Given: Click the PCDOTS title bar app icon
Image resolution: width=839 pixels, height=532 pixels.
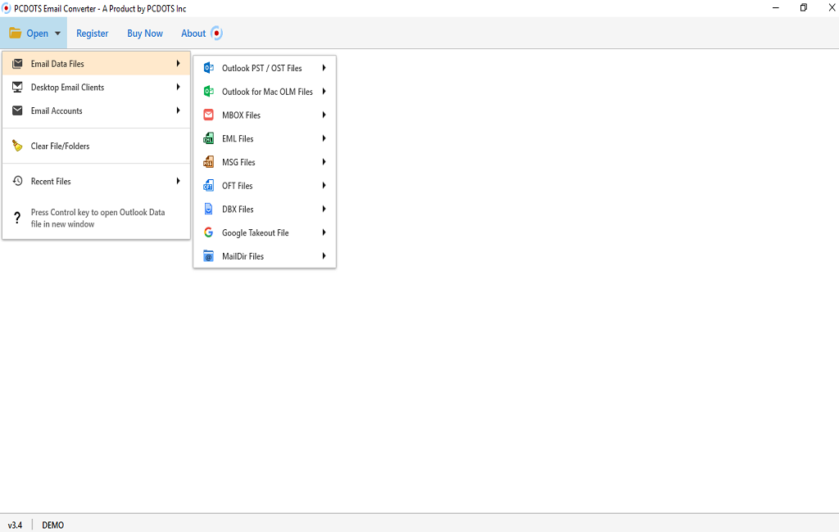Looking at the screenshot, I should tap(7, 8).
